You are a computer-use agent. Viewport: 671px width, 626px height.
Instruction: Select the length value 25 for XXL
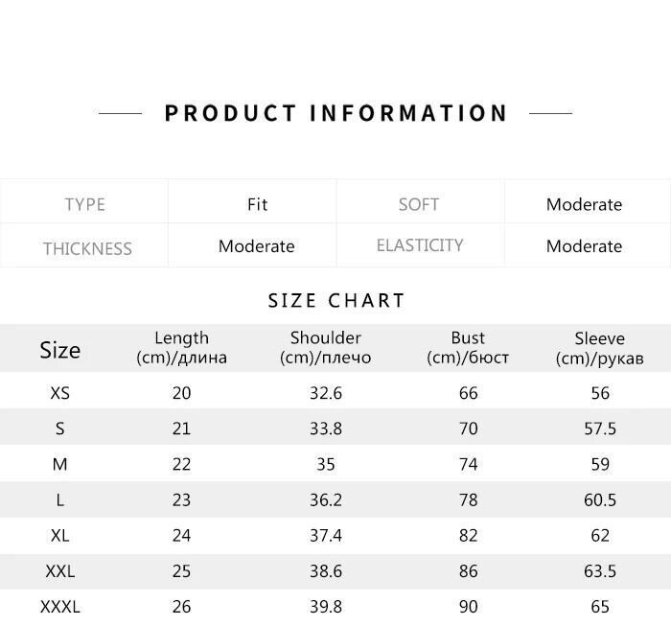pyautogui.click(x=181, y=571)
